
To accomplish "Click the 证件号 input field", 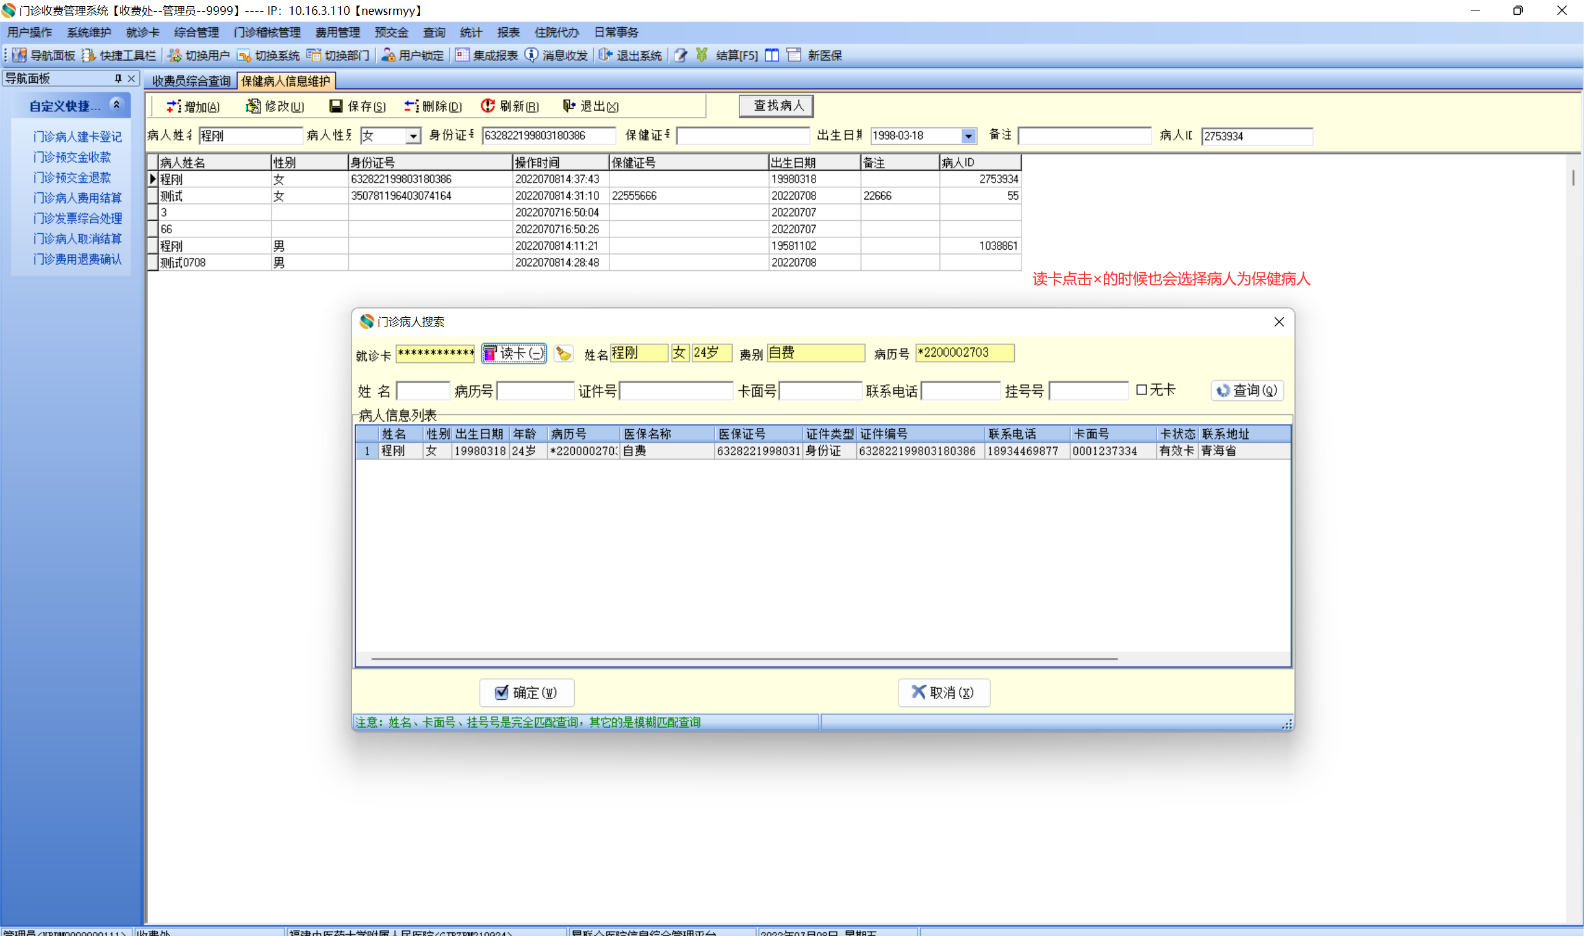I will [x=676, y=391].
